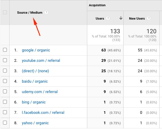
Task: Check the bing / organic row box
Action: [5, 102]
